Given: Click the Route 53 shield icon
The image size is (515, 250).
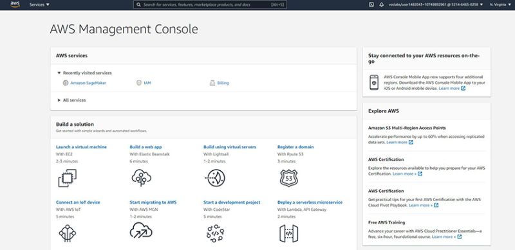Looking at the screenshot, I should click(x=288, y=178).
